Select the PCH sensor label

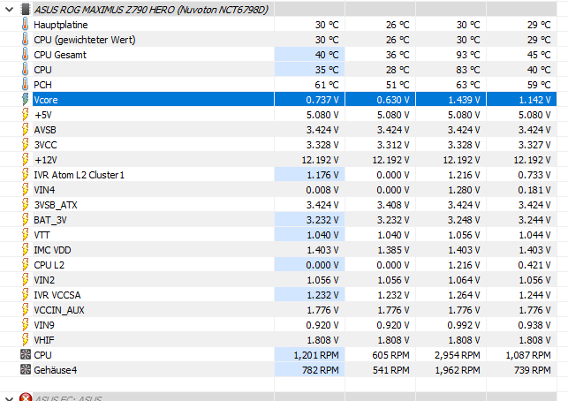tap(42, 85)
